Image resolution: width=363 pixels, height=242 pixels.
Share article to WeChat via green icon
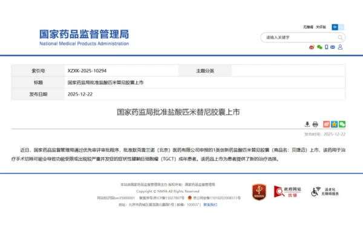[342, 124]
